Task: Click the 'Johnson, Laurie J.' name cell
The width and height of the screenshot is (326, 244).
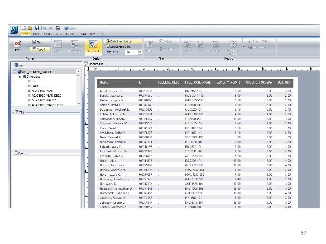Action: click(112, 202)
